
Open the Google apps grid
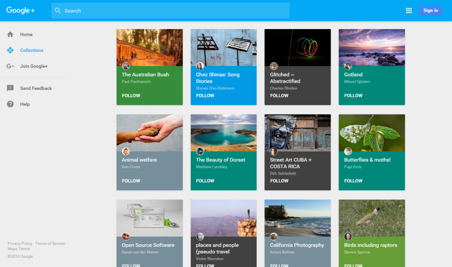tap(409, 10)
